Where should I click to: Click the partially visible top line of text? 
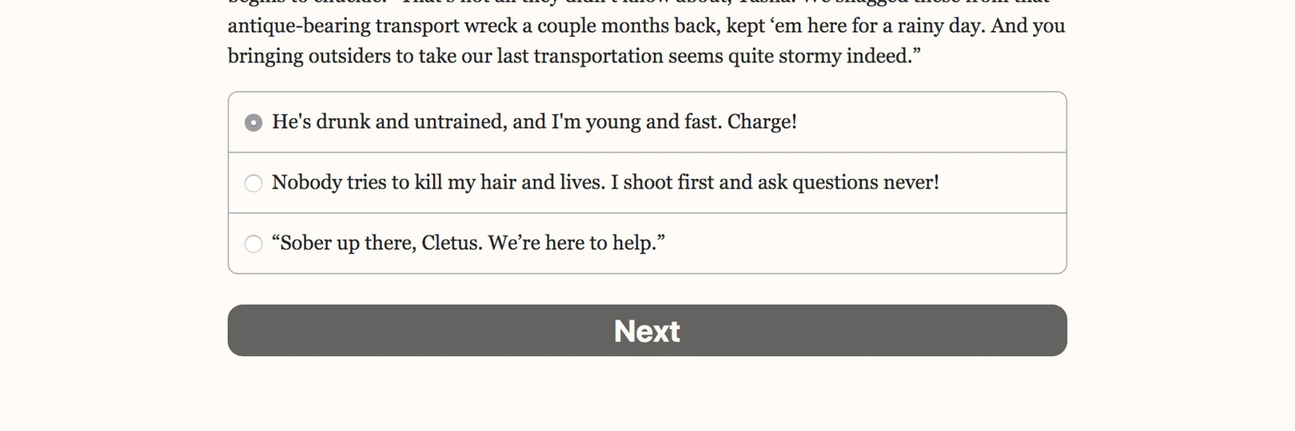pyautogui.click(x=640, y=2)
